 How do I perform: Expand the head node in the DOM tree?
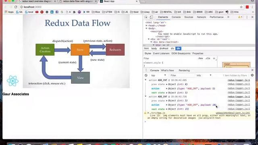click(146, 26)
